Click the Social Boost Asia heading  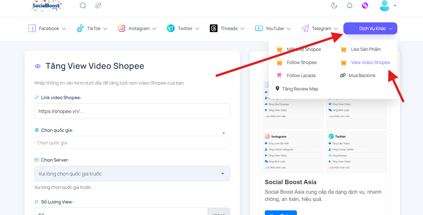click(x=290, y=182)
